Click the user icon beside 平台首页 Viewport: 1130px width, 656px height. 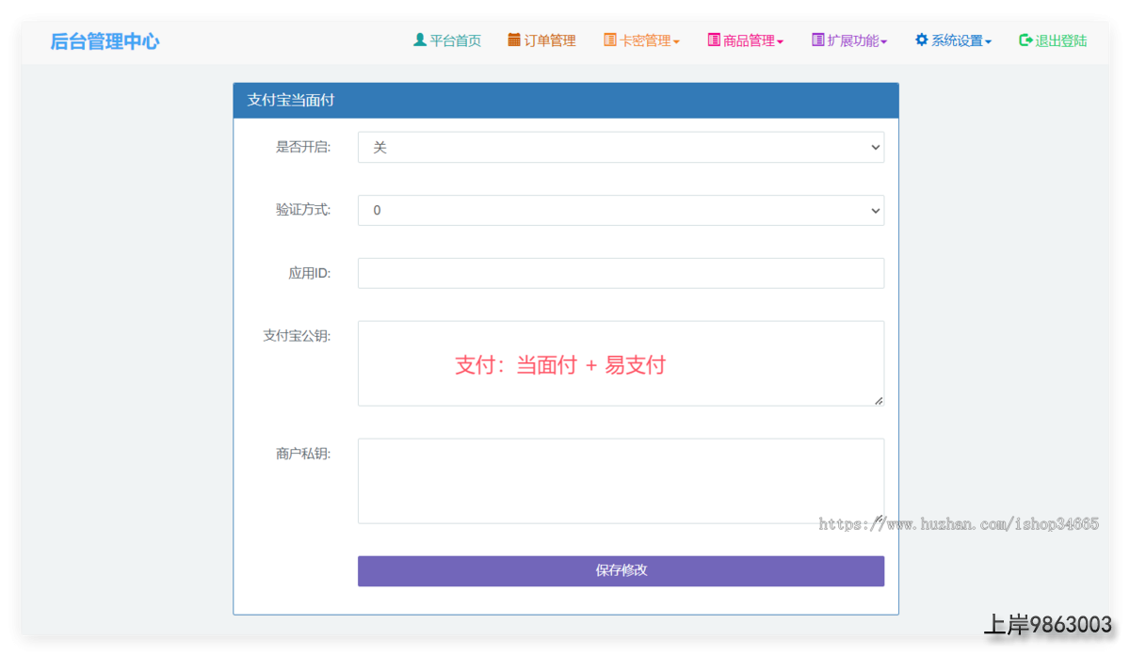[420, 40]
